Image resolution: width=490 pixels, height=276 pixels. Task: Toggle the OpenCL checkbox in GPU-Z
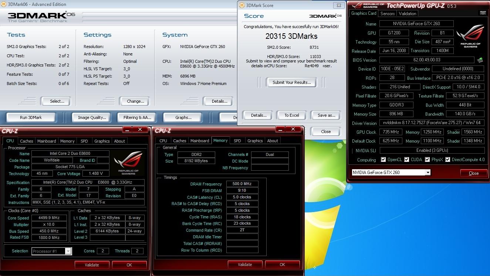click(x=383, y=160)
